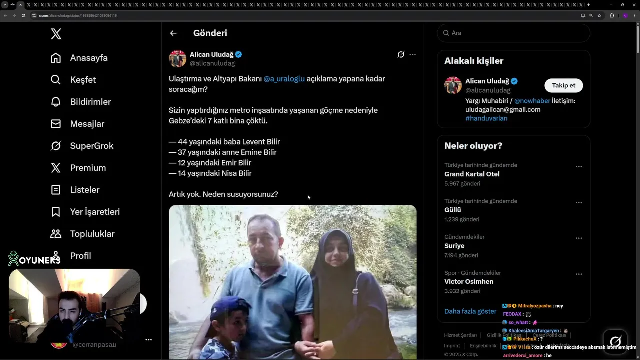Open the X logo home link
The image size is (640, 360).
click(56, 34)
